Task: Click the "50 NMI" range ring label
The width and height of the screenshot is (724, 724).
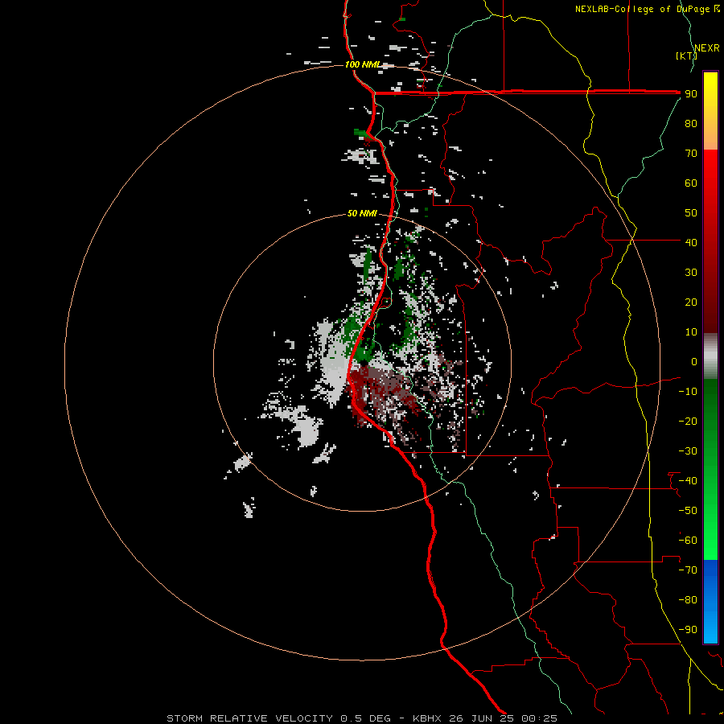Action: point(362,213)
